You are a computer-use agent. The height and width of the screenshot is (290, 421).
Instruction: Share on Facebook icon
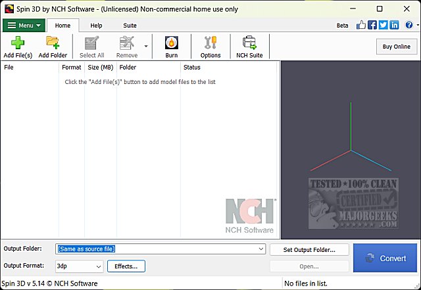(x=372, y=25)
